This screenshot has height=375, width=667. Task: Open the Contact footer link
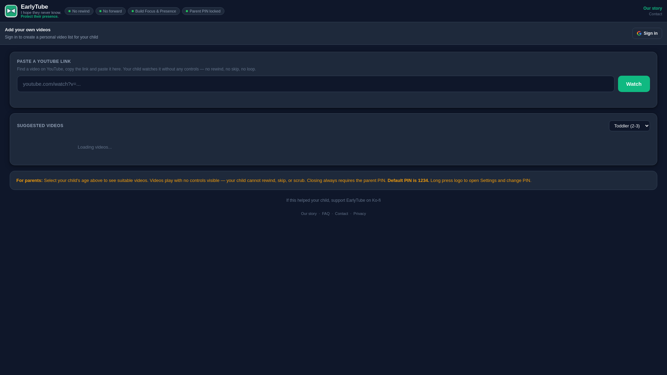tap(341, 214)
